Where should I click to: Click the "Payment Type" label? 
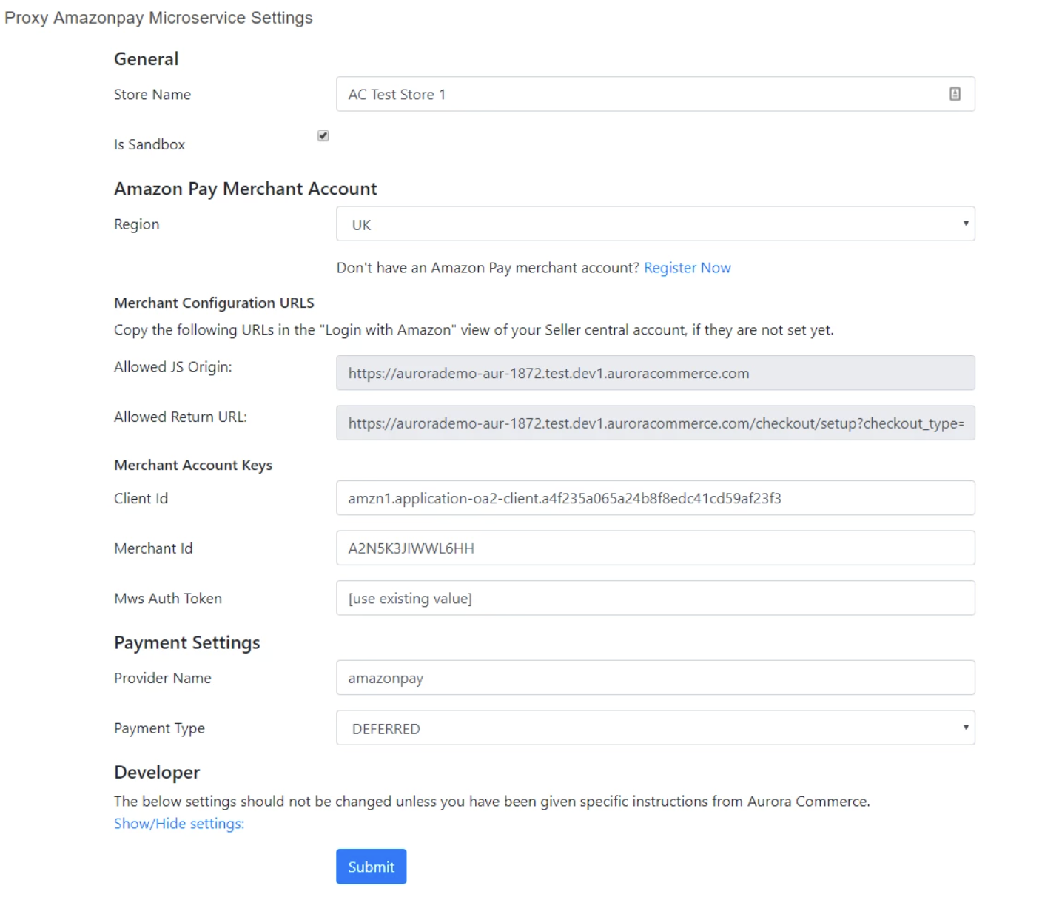(x=159, y=728)
